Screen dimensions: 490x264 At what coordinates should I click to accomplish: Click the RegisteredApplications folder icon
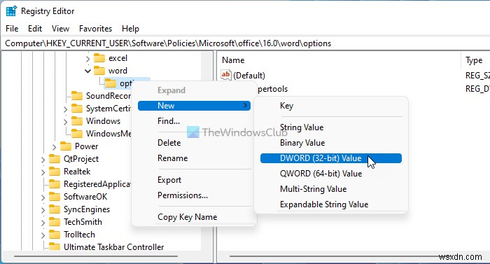[x=55, y=184]
